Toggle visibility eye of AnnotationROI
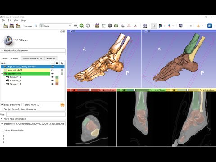The width and height of the screenshot is (216, 162). pyautogui.click(x=52, y=70)
